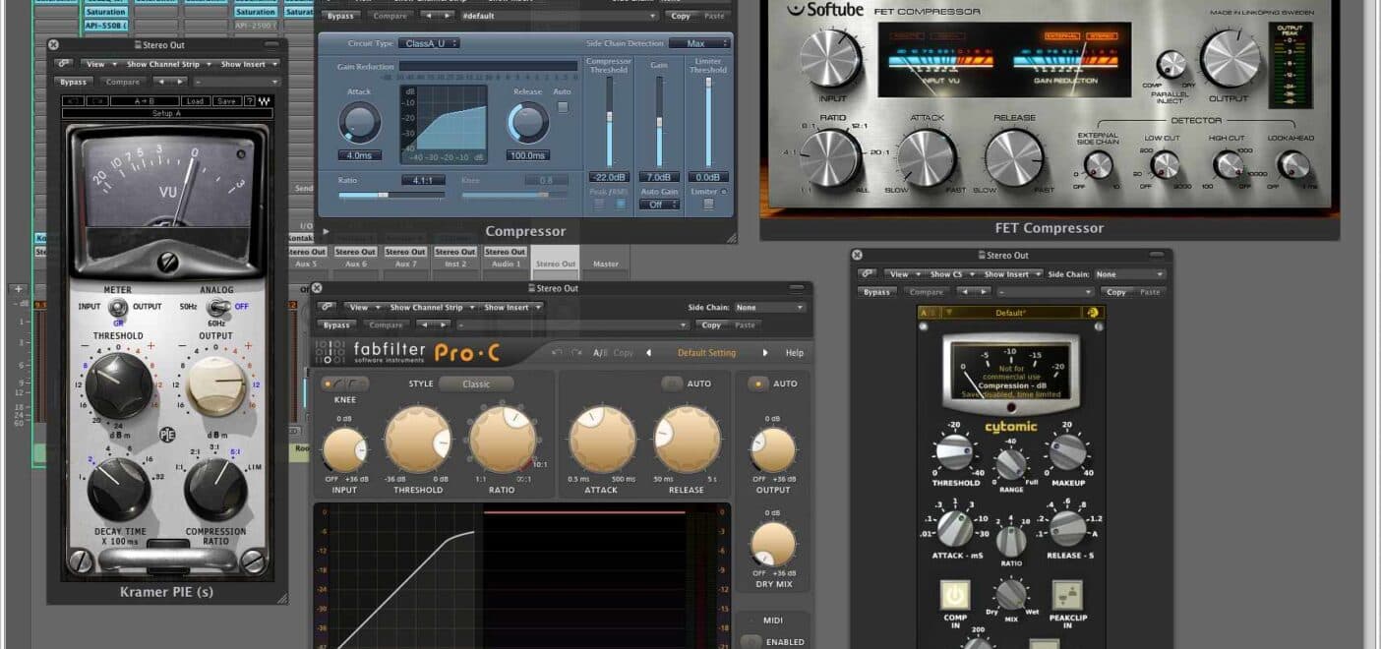Click the Waves logo icon on Kramer toolbar
1381x649 pixels.
[x=263, y=100]
